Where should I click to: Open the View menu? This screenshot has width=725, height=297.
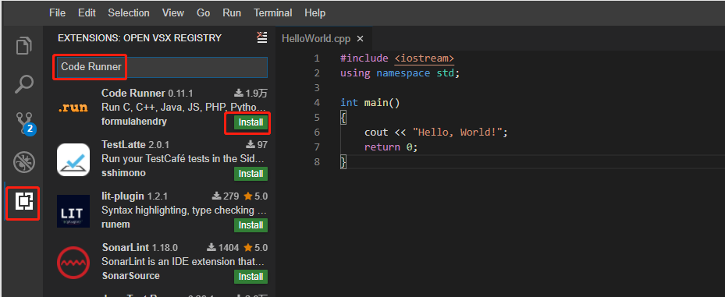point(173,13)
